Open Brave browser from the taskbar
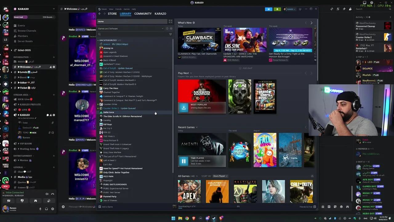This screenshot has width=394, height=222. 194,218
